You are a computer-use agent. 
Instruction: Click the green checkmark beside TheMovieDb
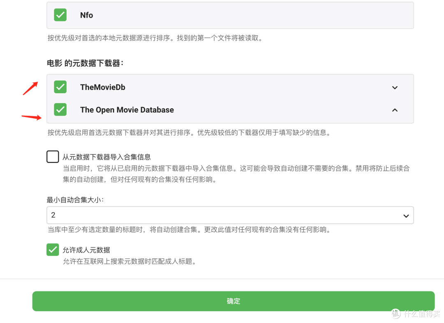point(60,87)
